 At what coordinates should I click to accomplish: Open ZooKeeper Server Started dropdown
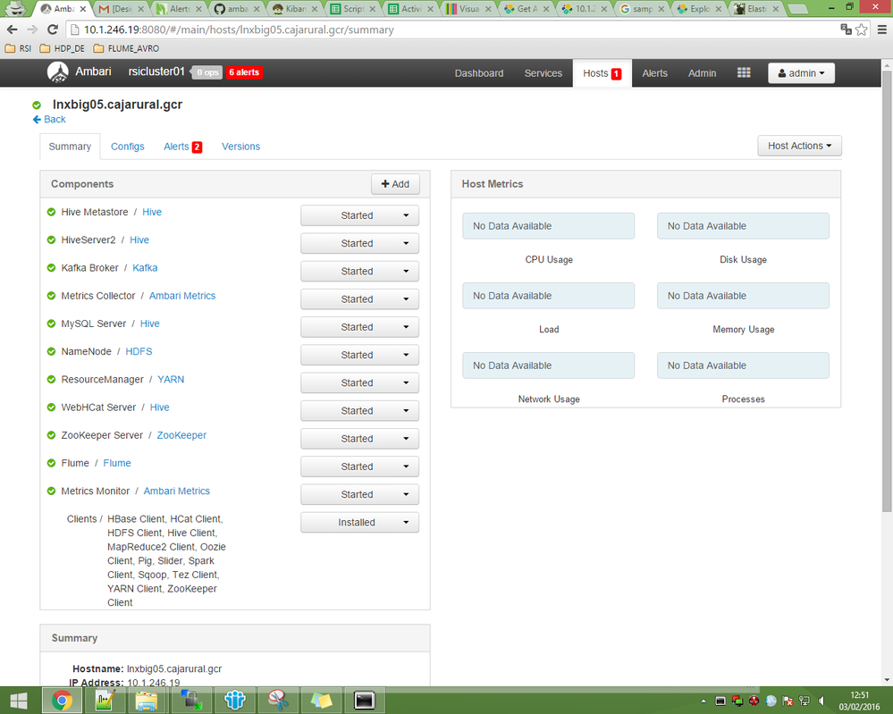[x=360, y=439]
